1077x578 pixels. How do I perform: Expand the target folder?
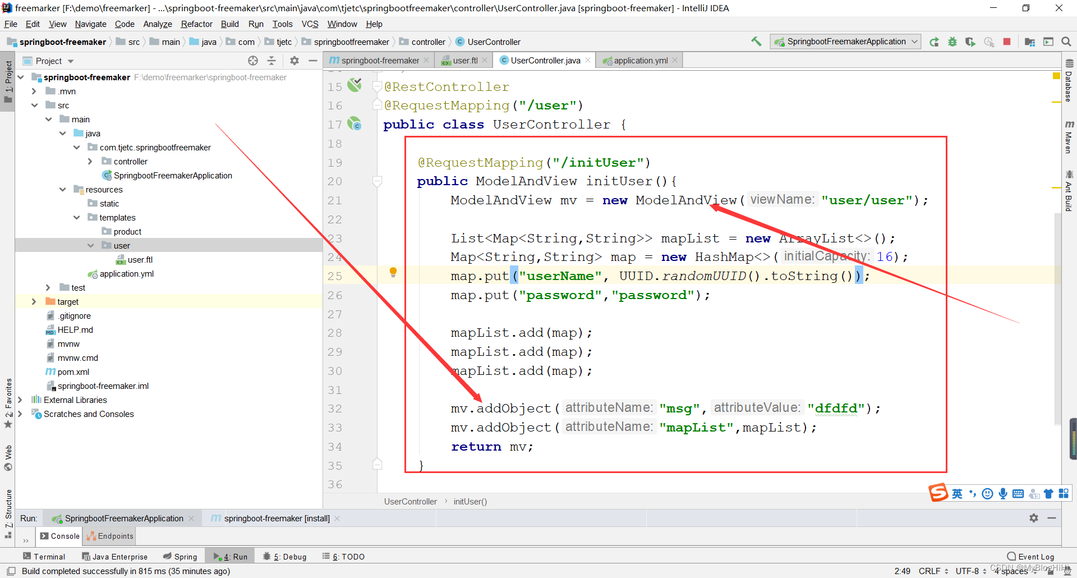tap(34, 302)
